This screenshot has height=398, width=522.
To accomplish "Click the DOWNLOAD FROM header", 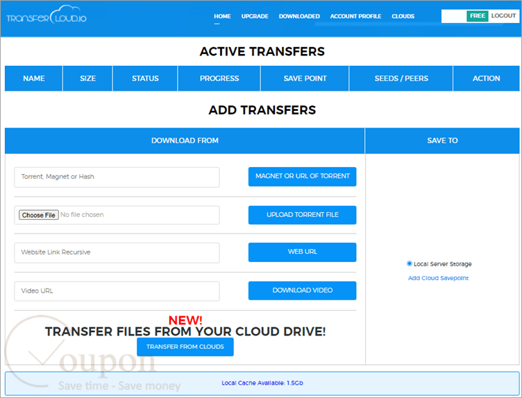I will (x=185, y=141).
